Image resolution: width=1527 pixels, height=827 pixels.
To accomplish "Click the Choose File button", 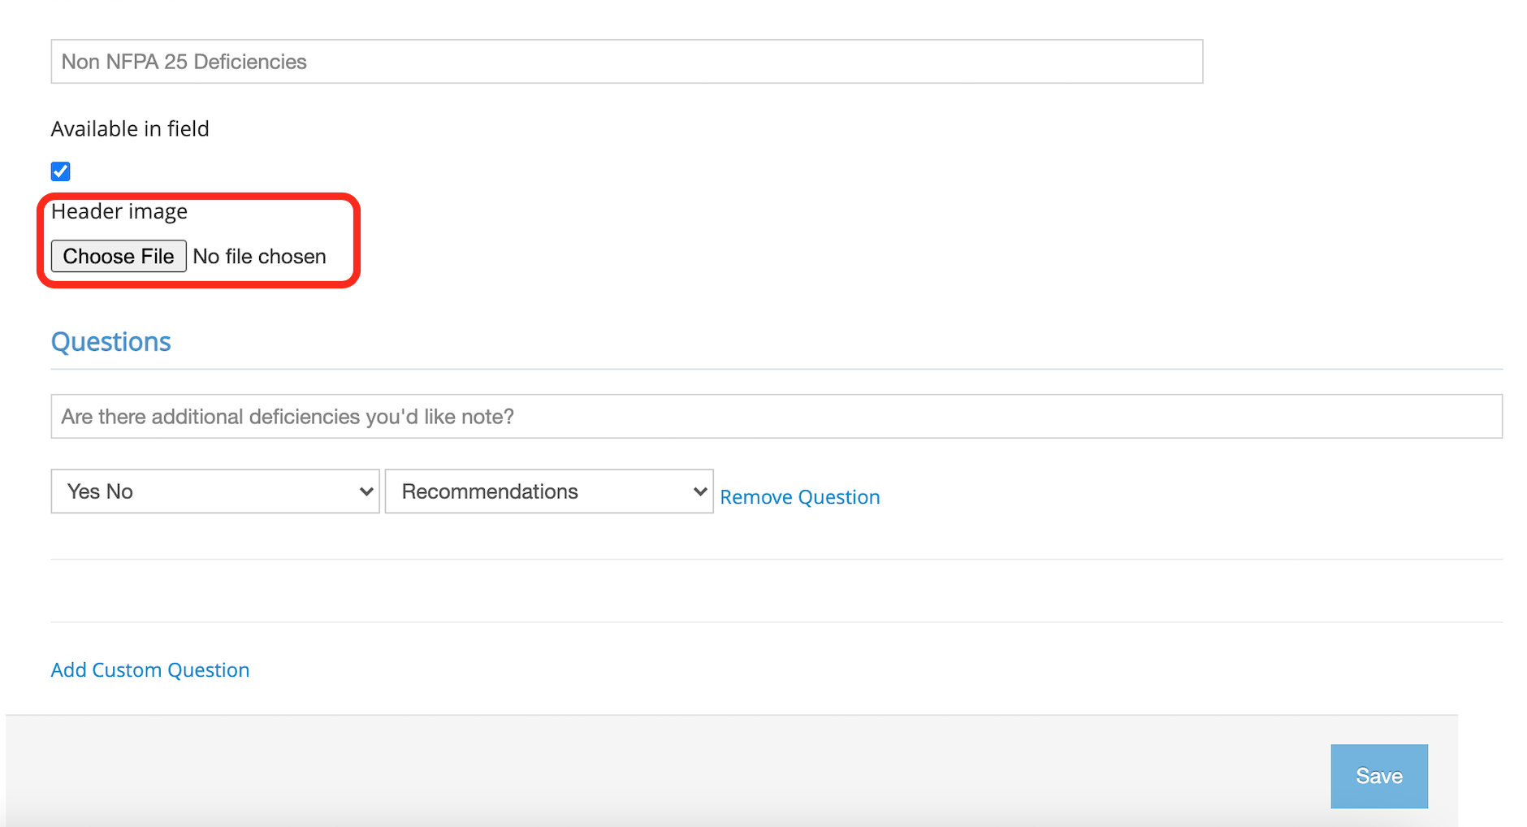I will pyautogui.click(x=119, y=257).
